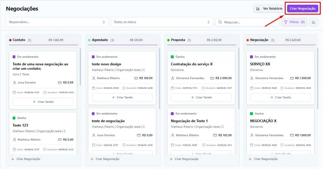The height and width of the screenshot is (169, 323).
Task: Click the Contato column vertical scrollbar
Action: click(x=80, y=66)
